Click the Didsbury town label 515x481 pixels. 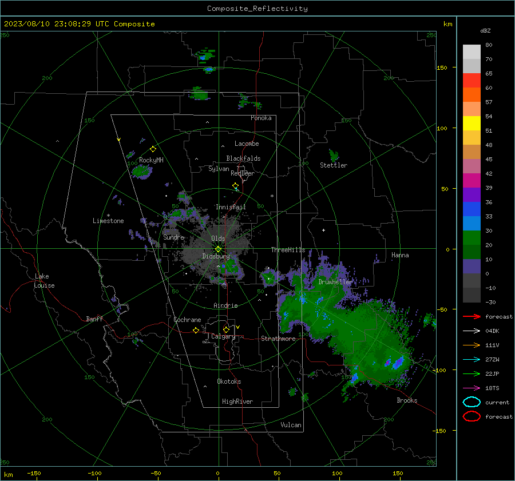pyautogui.click(x=216, y=256)
